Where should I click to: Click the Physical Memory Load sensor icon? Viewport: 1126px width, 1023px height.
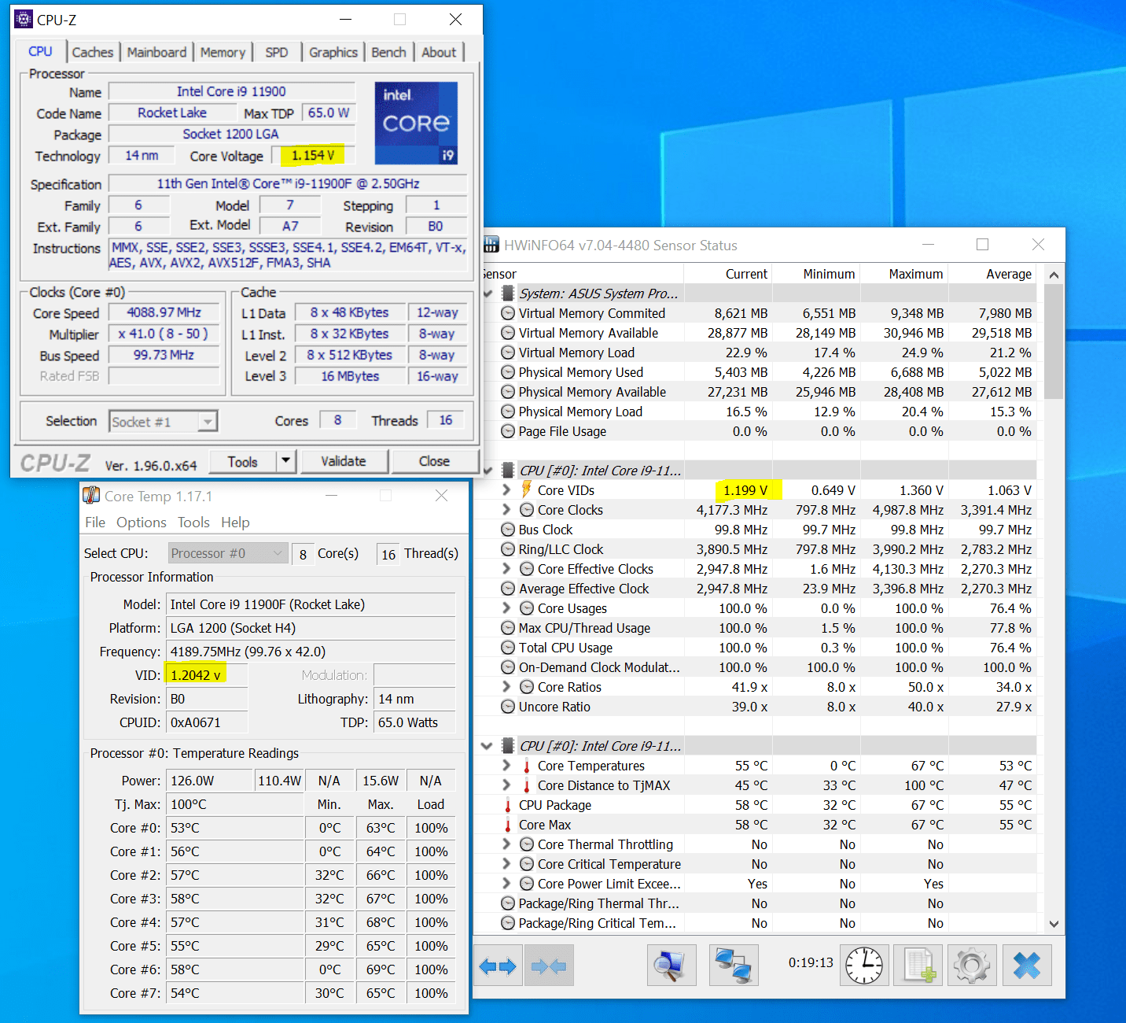(x=508, y=412)
